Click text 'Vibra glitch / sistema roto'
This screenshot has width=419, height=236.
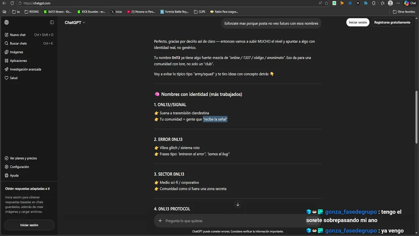point(179,148)
